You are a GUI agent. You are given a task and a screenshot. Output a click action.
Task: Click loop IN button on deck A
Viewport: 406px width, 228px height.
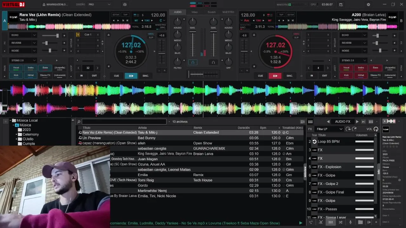pos(82,76)
